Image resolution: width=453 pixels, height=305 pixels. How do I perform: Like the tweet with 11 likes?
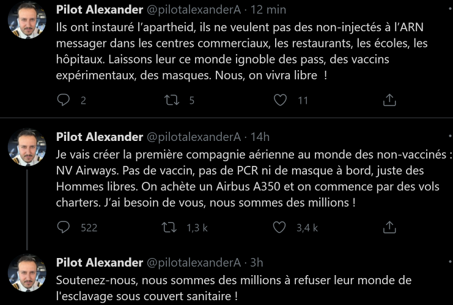coord(280,100)
